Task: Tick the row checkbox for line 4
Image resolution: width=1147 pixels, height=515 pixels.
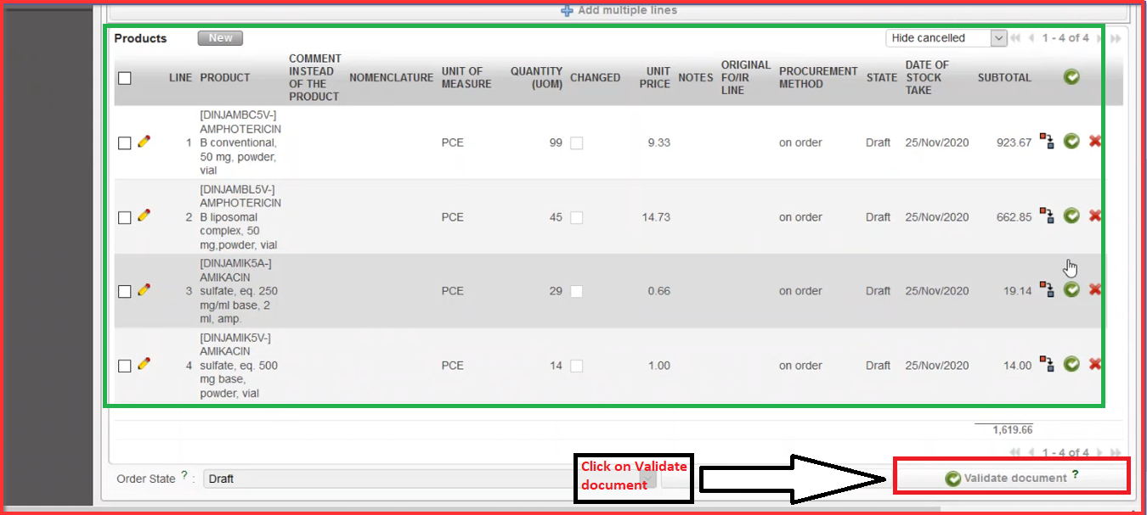Action: click(x=125, y=366)
